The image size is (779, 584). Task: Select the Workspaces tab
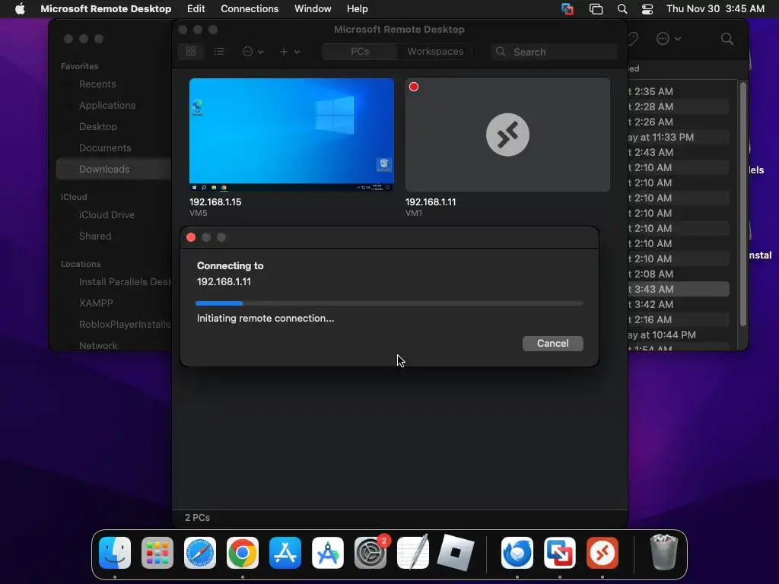click(434, 52)
